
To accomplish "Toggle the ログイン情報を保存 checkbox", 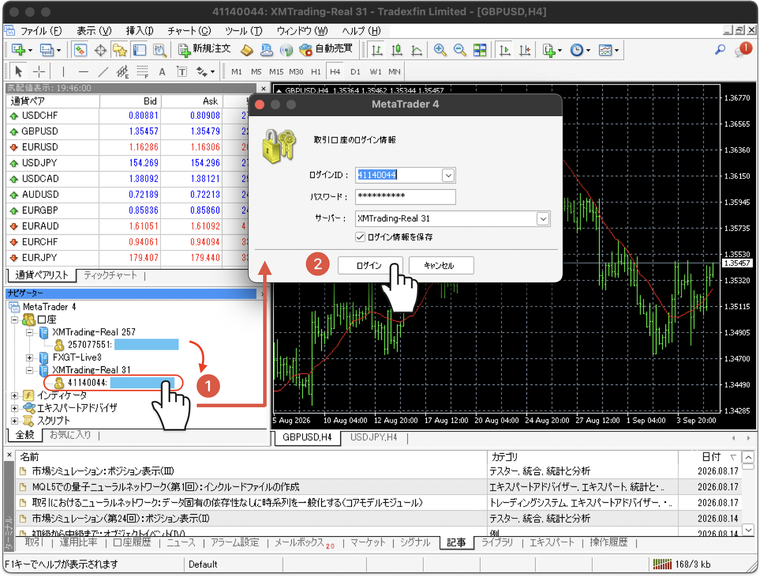I will 360,237.
